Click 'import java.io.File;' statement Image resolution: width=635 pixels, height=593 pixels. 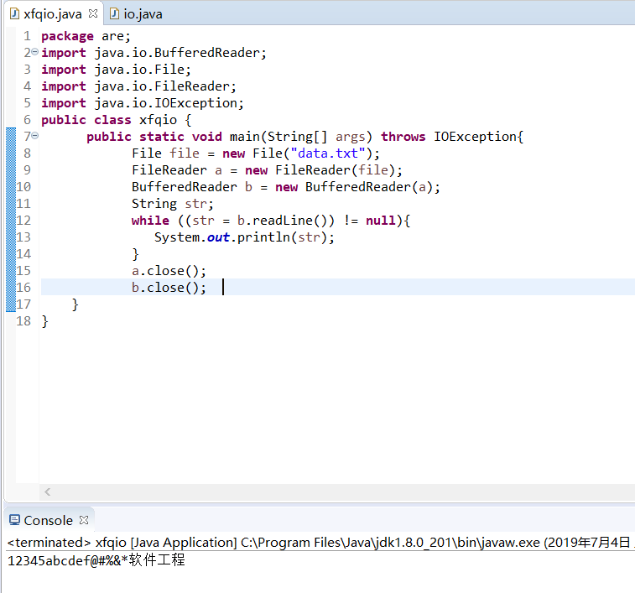pos(116,70)
